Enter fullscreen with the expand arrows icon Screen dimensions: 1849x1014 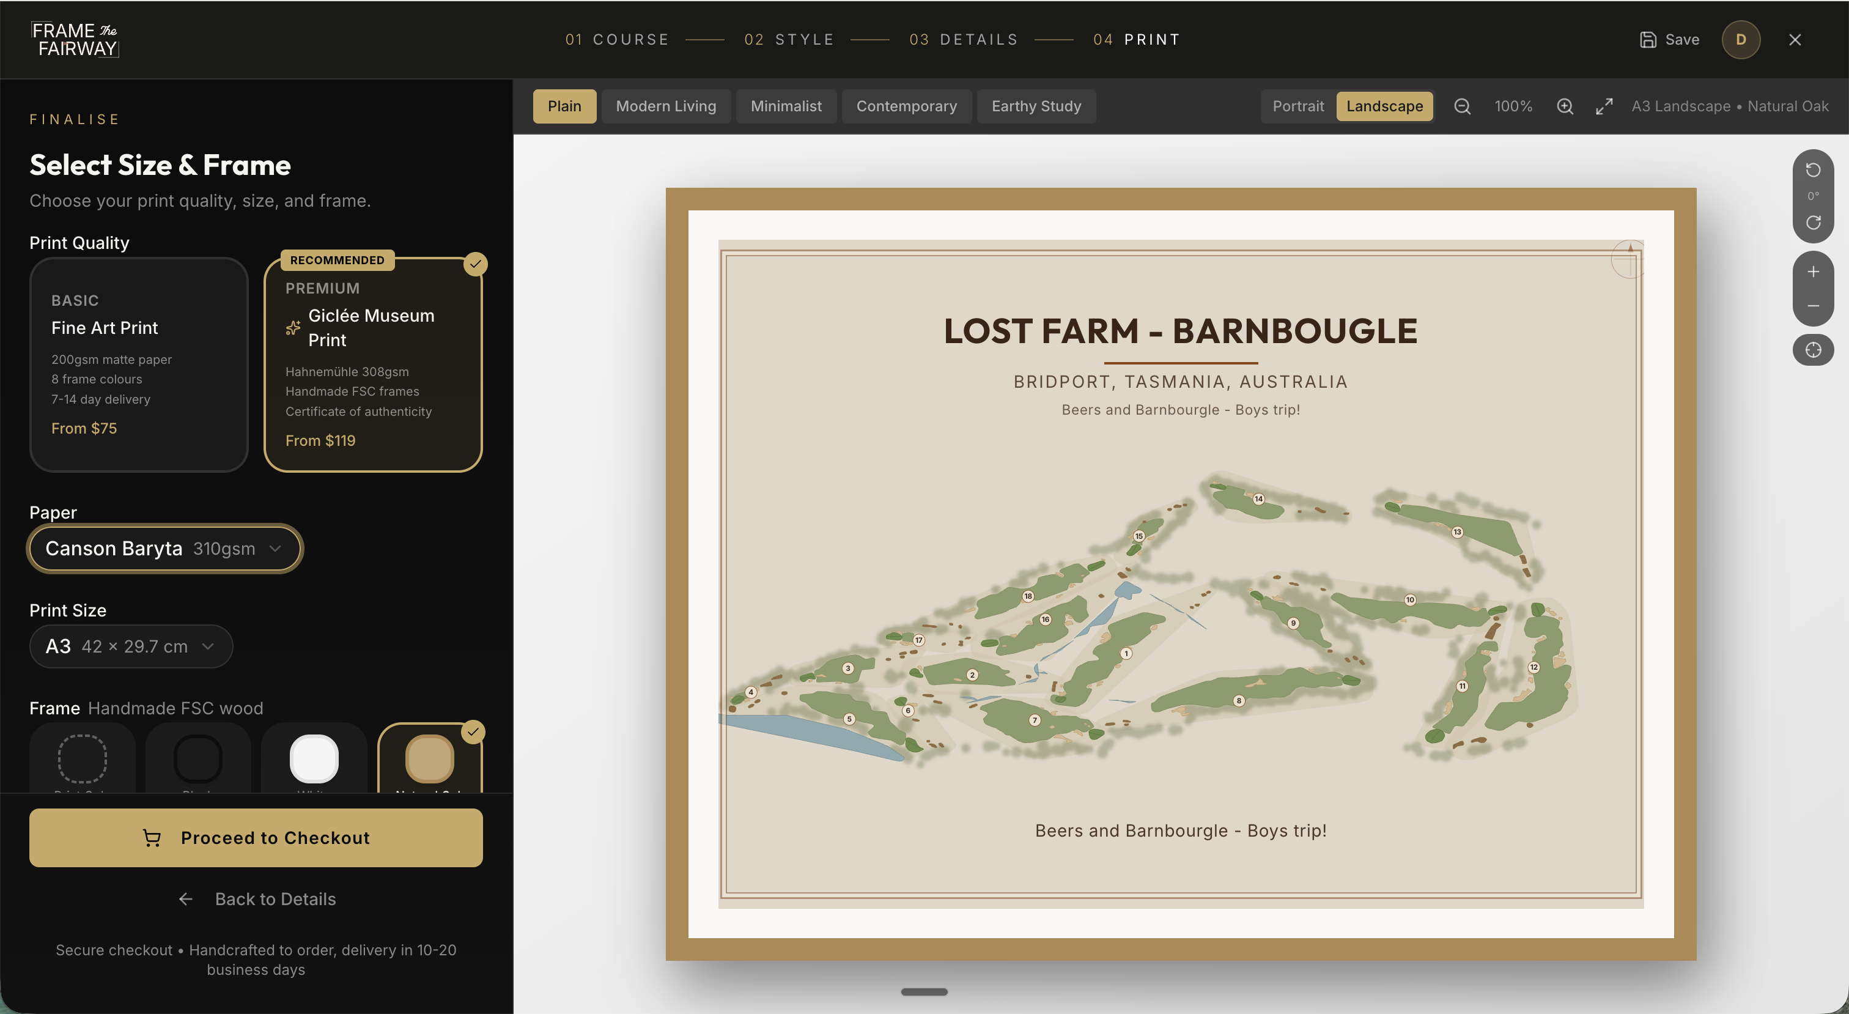coord(1604,106)
